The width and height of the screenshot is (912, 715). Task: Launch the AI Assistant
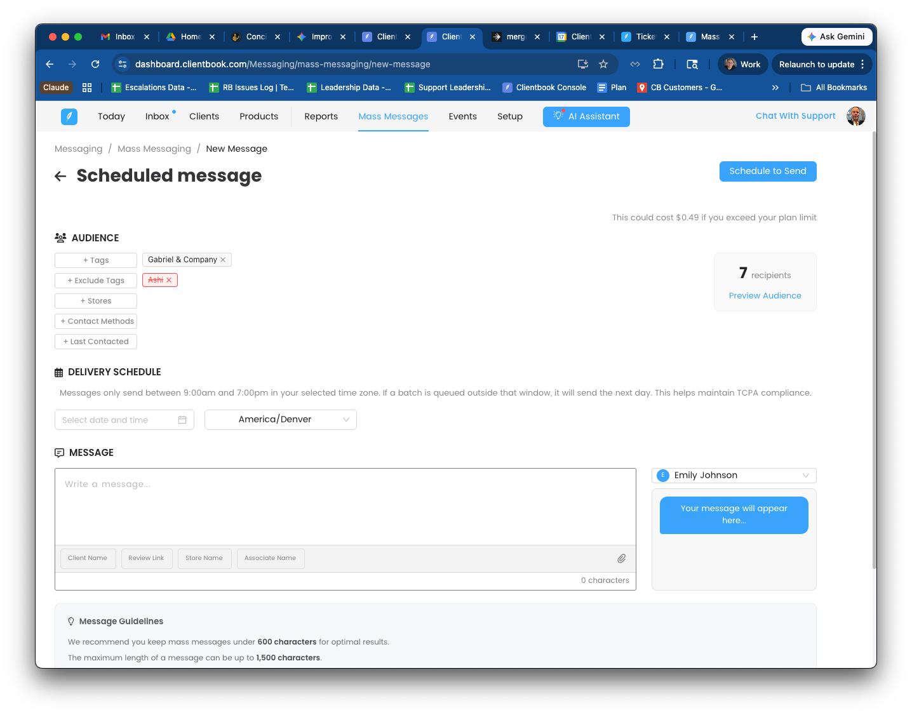point(586,117)
